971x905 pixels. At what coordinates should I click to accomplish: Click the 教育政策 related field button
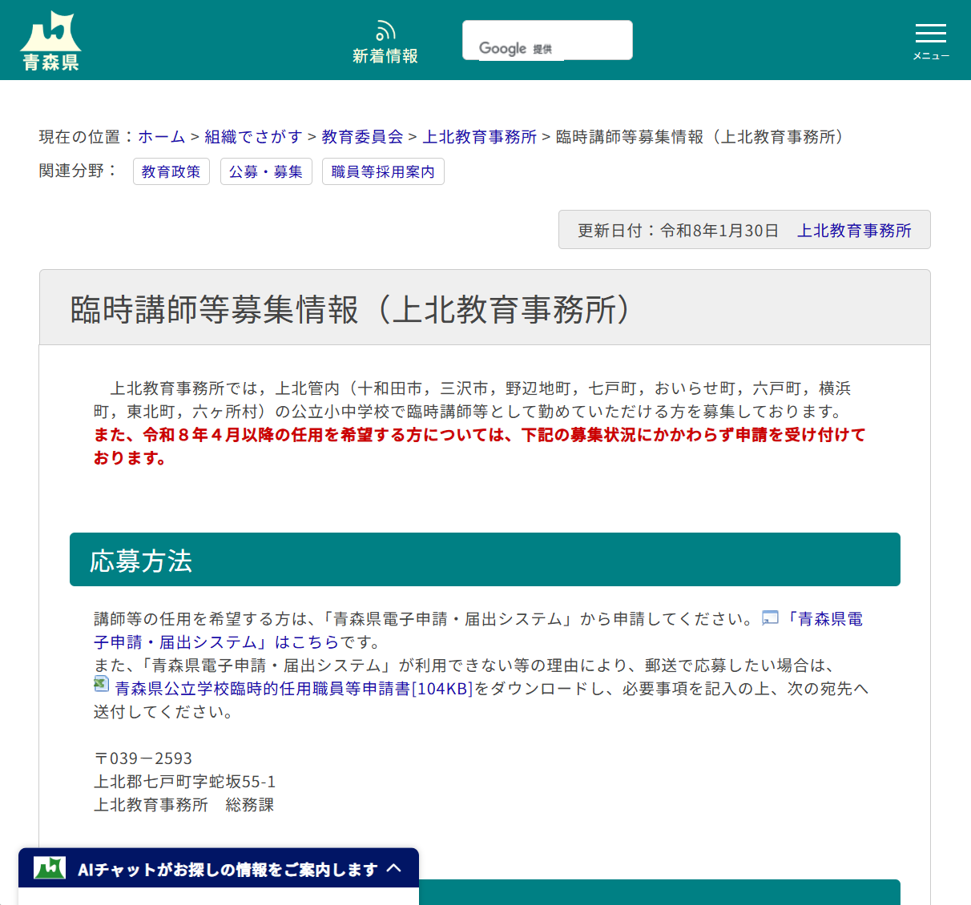[171, 171]
